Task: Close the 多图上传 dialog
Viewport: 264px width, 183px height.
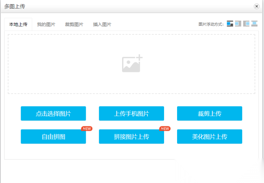Action: [256, 7]
